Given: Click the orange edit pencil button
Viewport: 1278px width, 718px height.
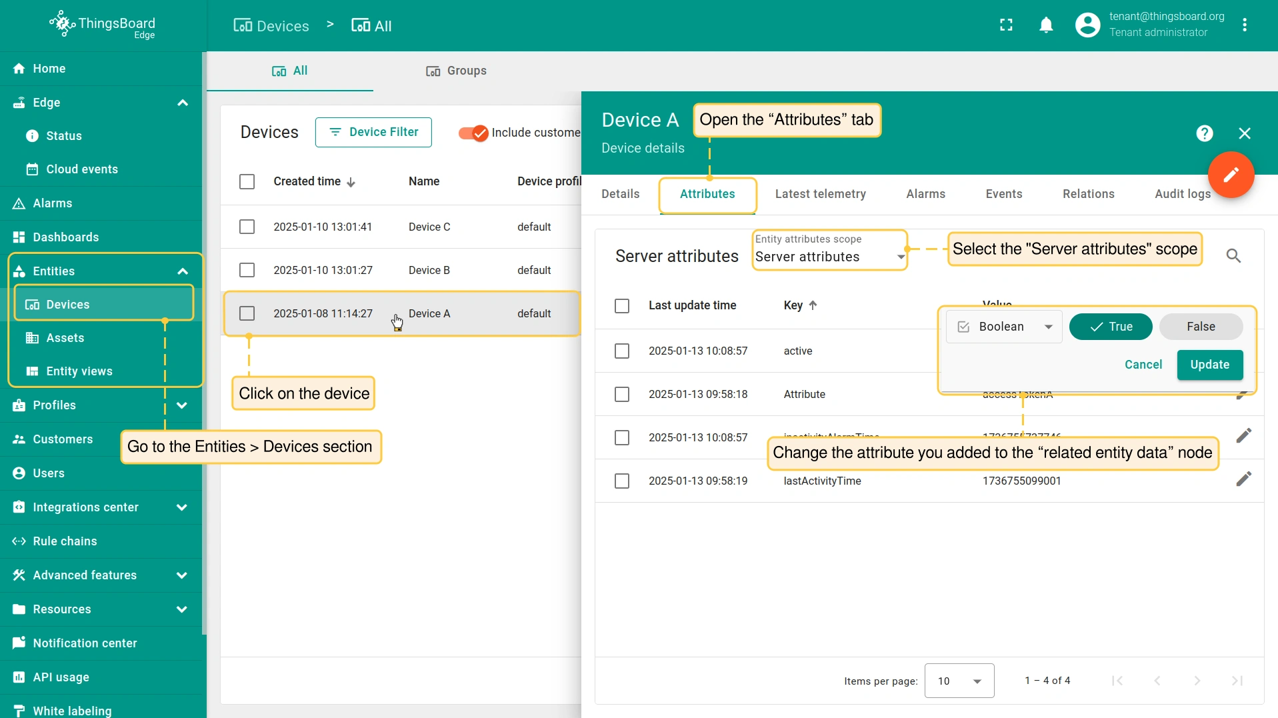Looking at the screenshot, I should click(x=1231, y=175).
